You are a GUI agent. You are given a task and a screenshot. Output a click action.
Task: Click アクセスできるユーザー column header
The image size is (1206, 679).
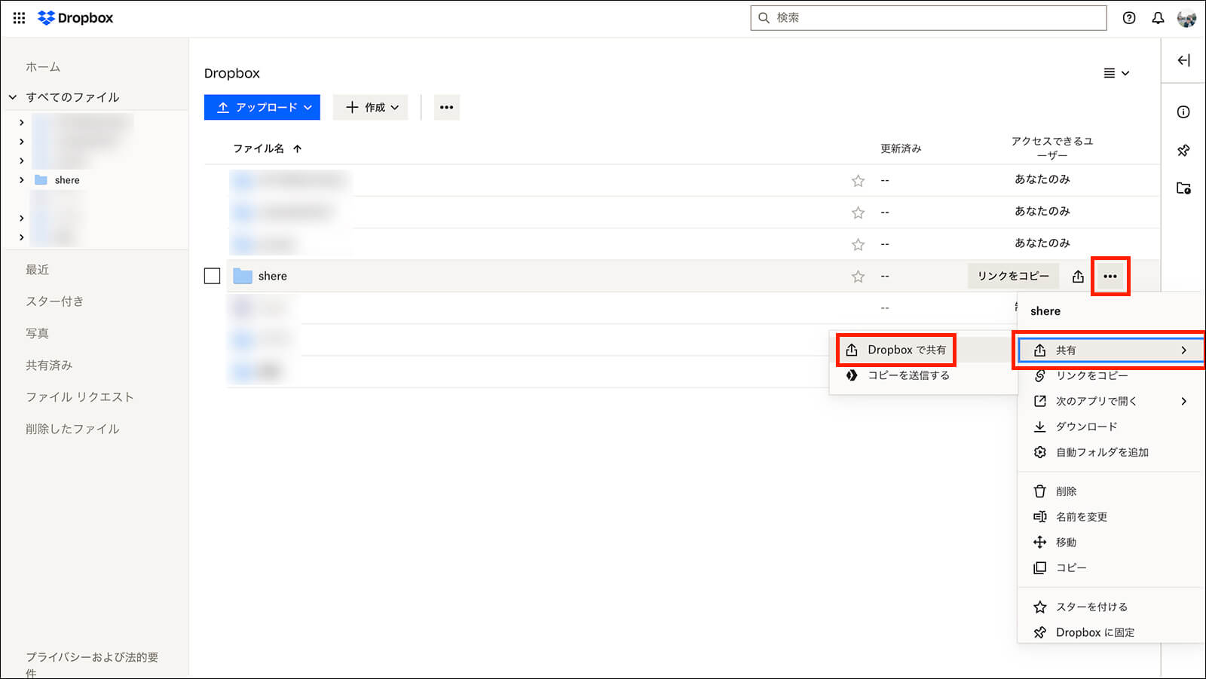click(x=1052, y=148)
